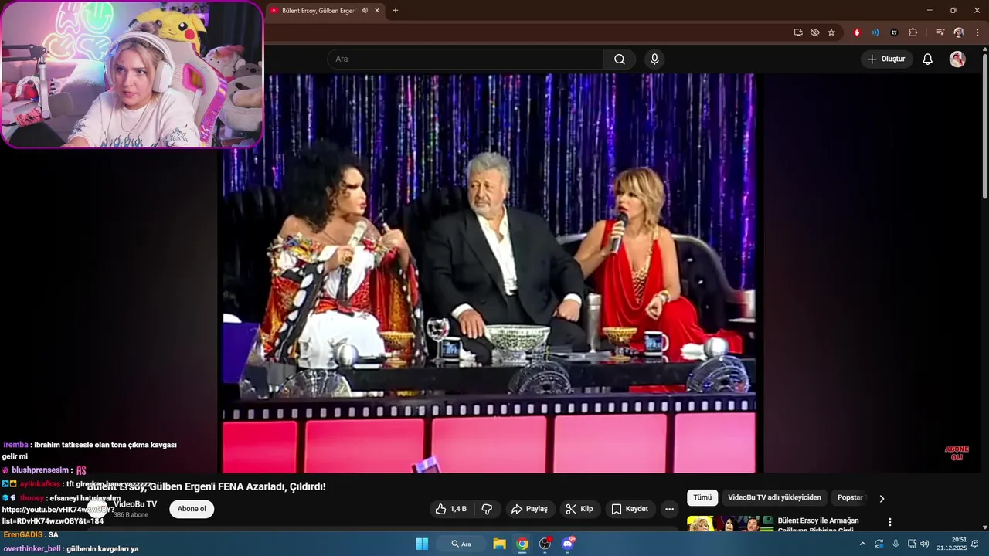Screen dimensions: 989x556
Task: Click chat username overthinker_bell
Action: tap(32, 549)
